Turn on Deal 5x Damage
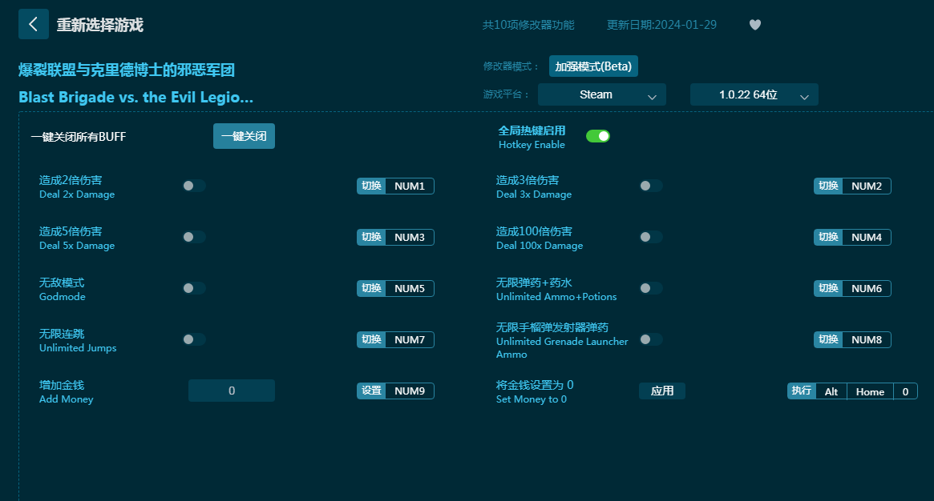 (x=193, y=237)
